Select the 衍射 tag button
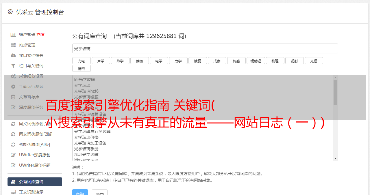This screenshot has height=195, width=370. pyautogui.click(x=294, y=61)
